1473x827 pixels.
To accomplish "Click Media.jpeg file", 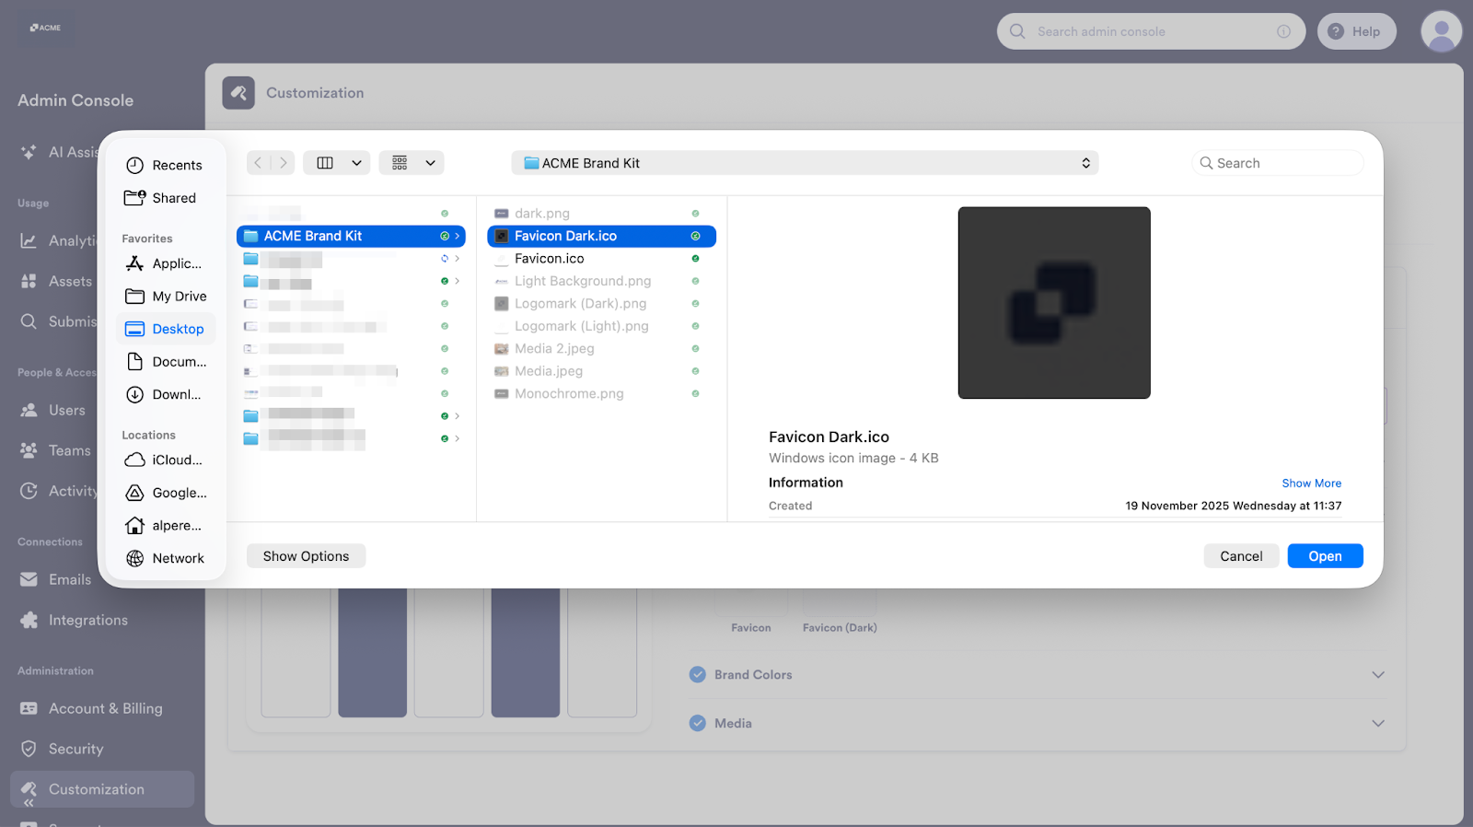I will pyautogui.click(x=601, y=371).
